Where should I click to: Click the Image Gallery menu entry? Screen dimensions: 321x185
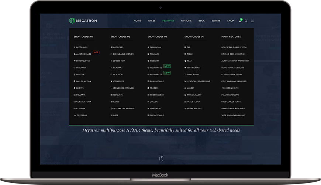click(x=194, y=95)
